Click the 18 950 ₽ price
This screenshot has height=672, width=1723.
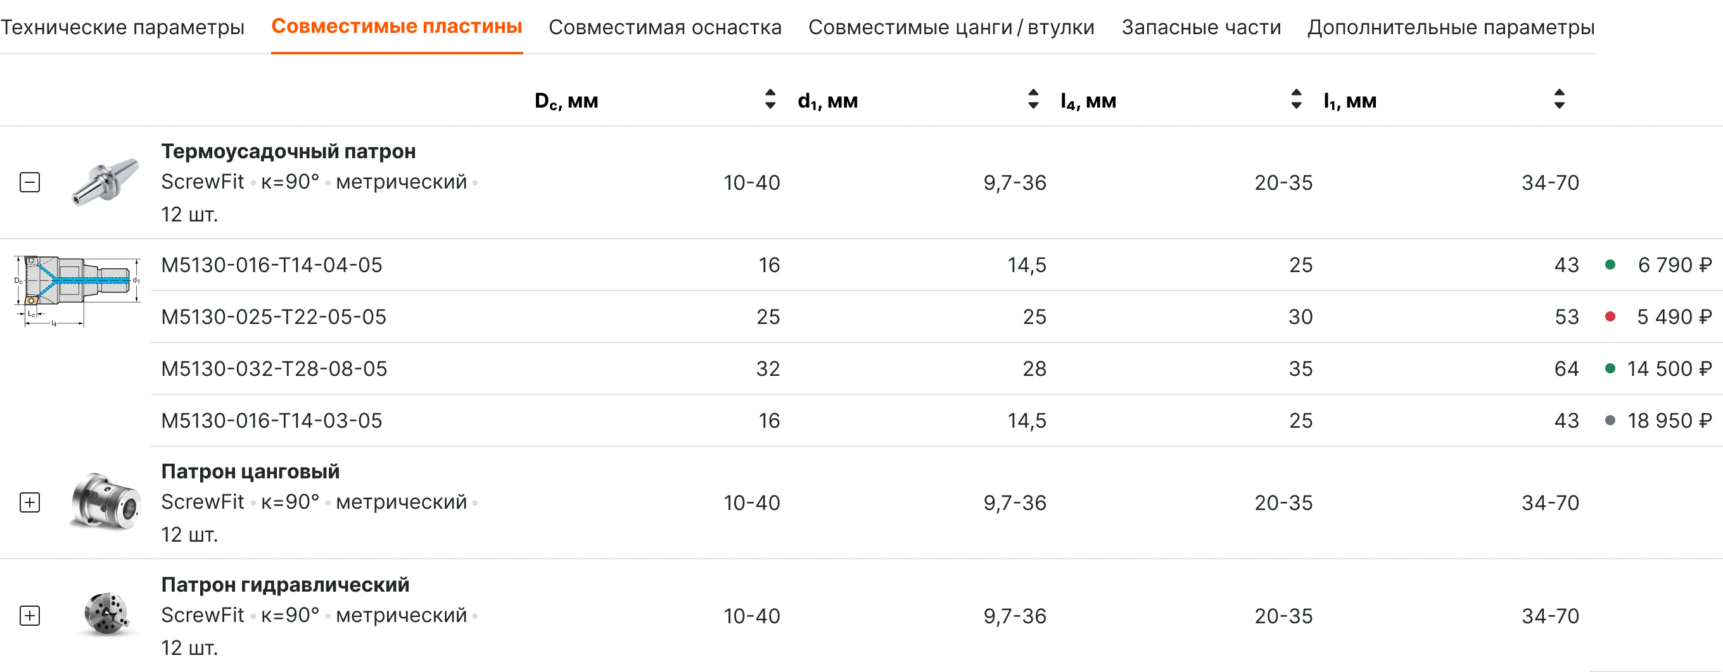[x=1669, y=421]
